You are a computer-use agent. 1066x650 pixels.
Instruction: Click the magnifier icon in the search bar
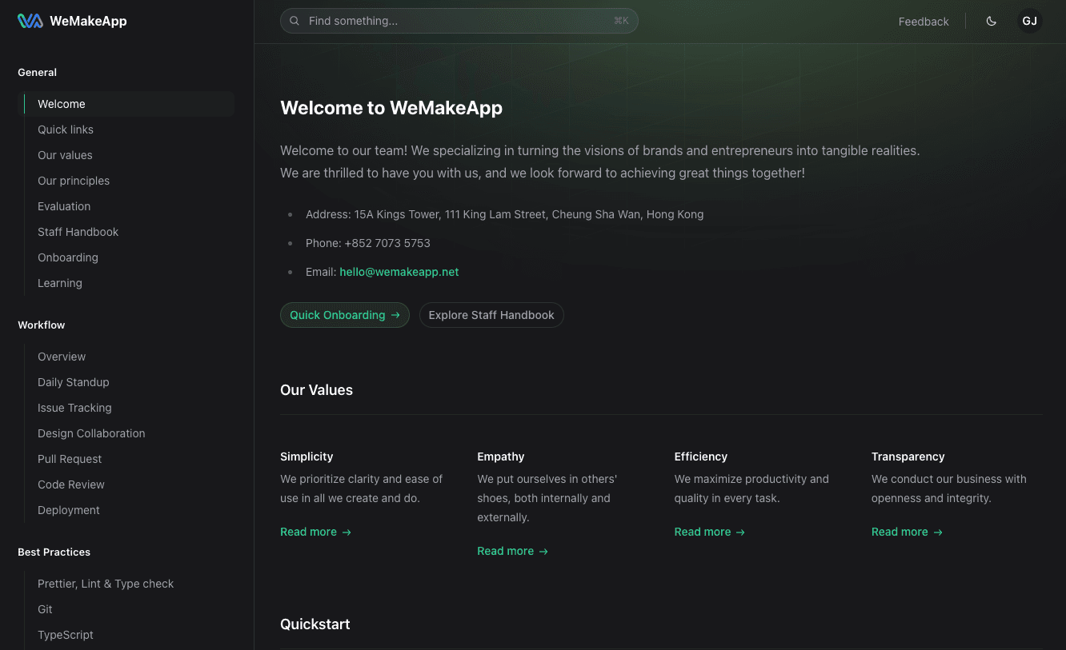click(295, 21)
